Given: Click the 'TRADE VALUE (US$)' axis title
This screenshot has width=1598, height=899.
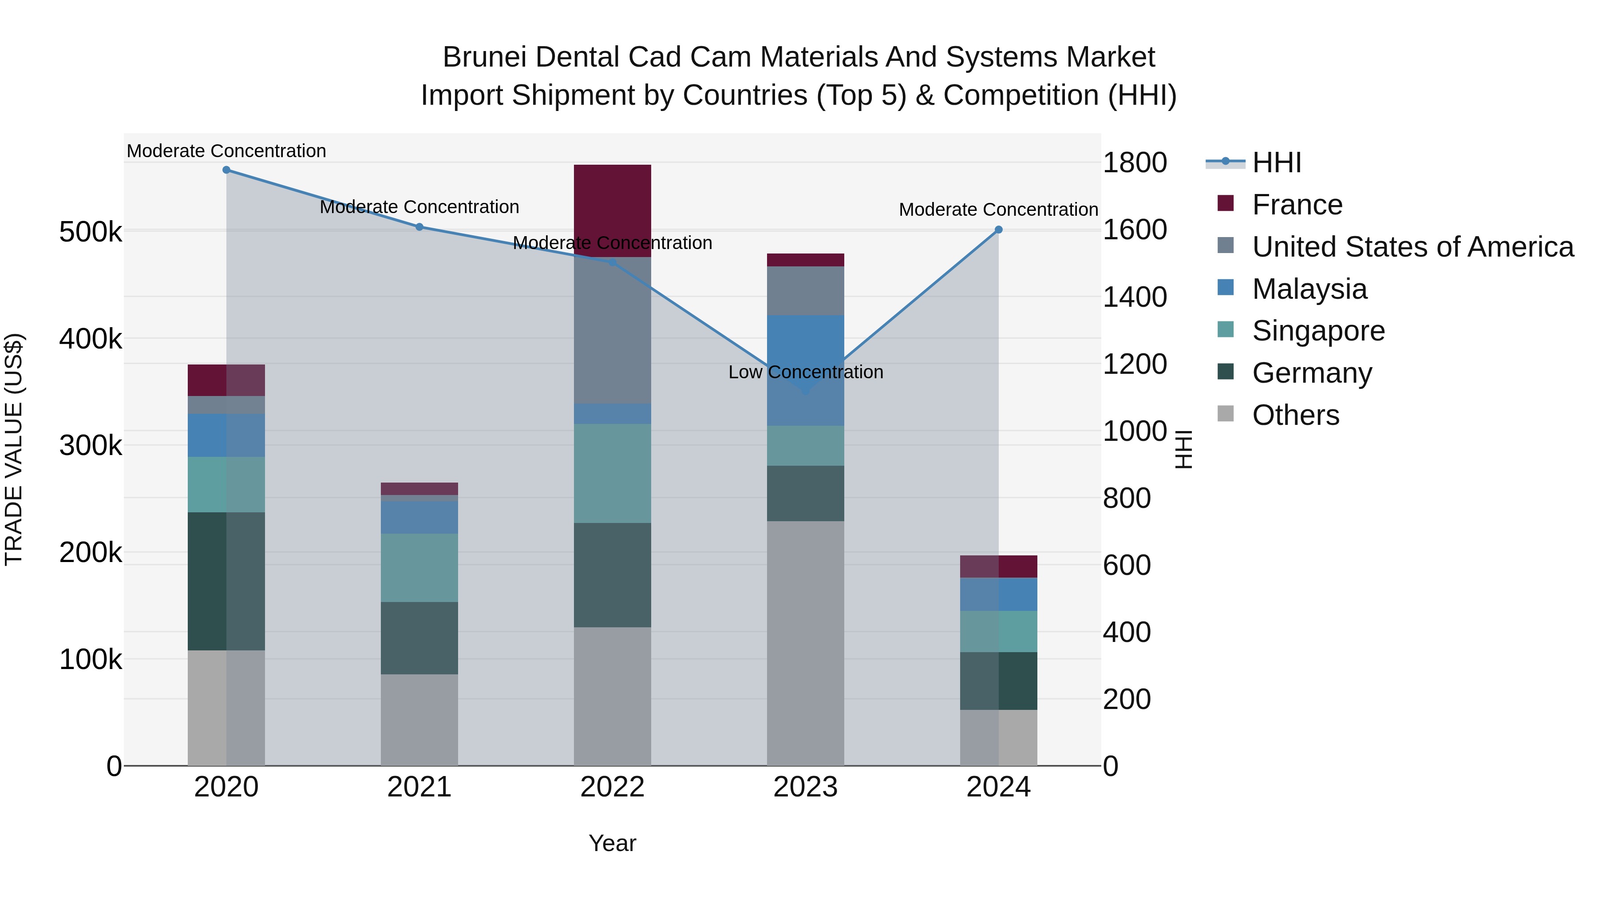Looking at the screenshot, I should [x=14, y=449].
